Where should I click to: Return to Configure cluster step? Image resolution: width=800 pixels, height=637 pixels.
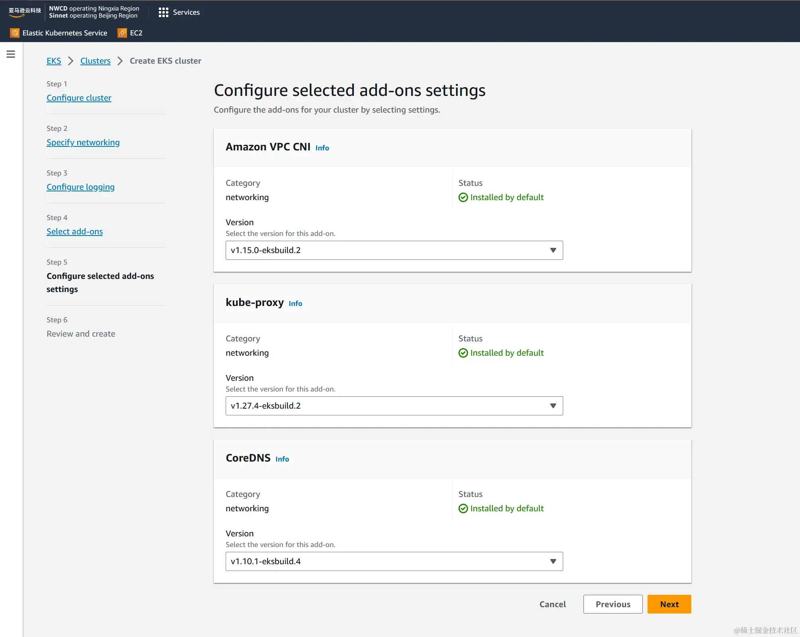point(79,98)
